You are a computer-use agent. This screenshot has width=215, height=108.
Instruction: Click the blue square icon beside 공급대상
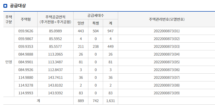pos(5,6)
